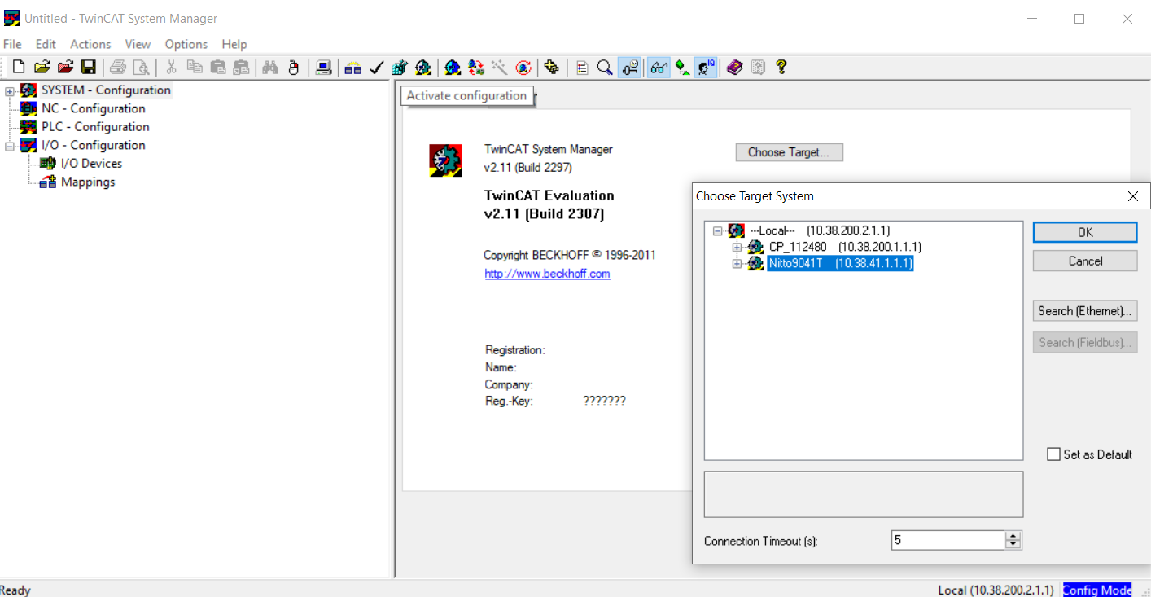Increase the Connection Timeout with the up arrow
The image size is (1151, 597).
1013,536
